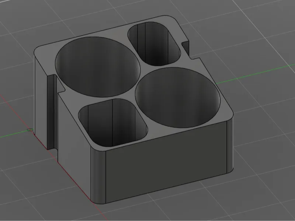This screenshot has height=221, width=295.
Task: Select the vertical groove notch on the left side wall
Action: (x=52, y=112)
